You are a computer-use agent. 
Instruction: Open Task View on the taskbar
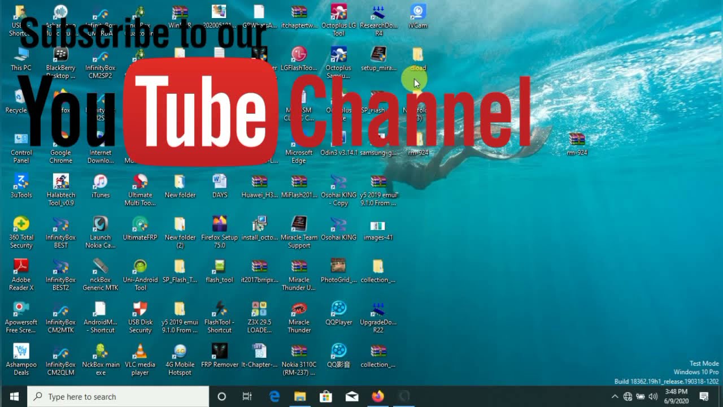pos(247,396)
